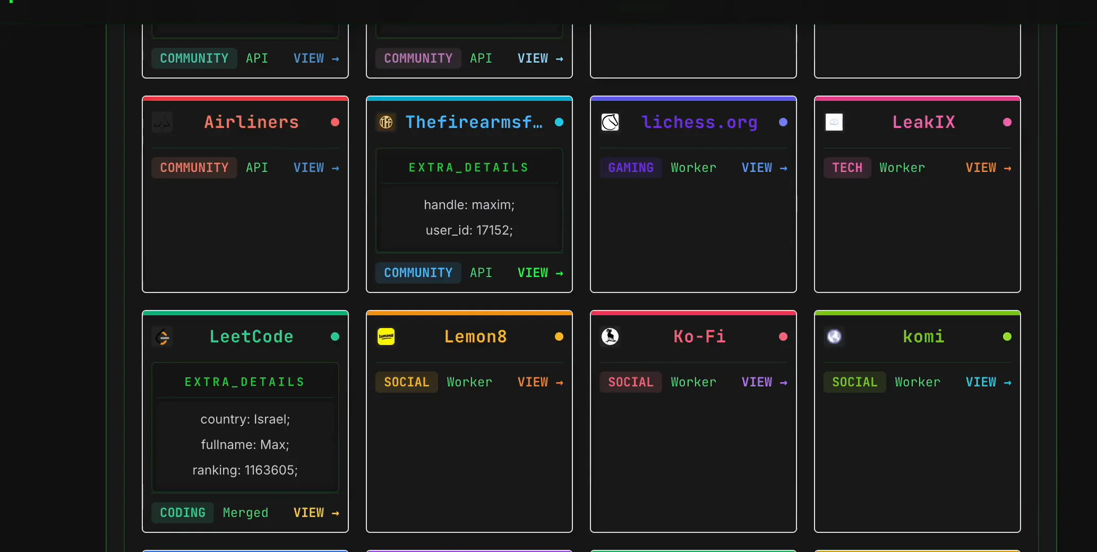This screenshot has height=552, width=1097.
Task: Click the green status dot on LeetCode
Action: [335, 337]
